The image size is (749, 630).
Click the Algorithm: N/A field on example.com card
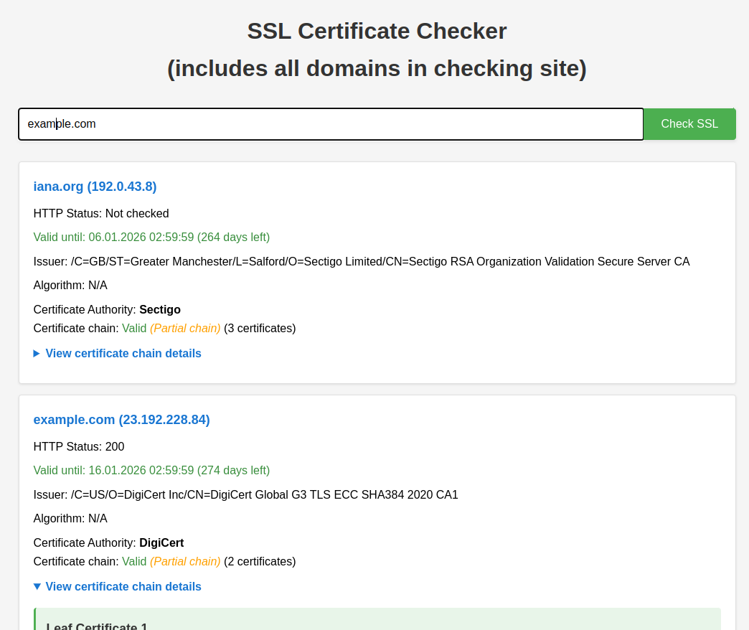coord(70,518)
